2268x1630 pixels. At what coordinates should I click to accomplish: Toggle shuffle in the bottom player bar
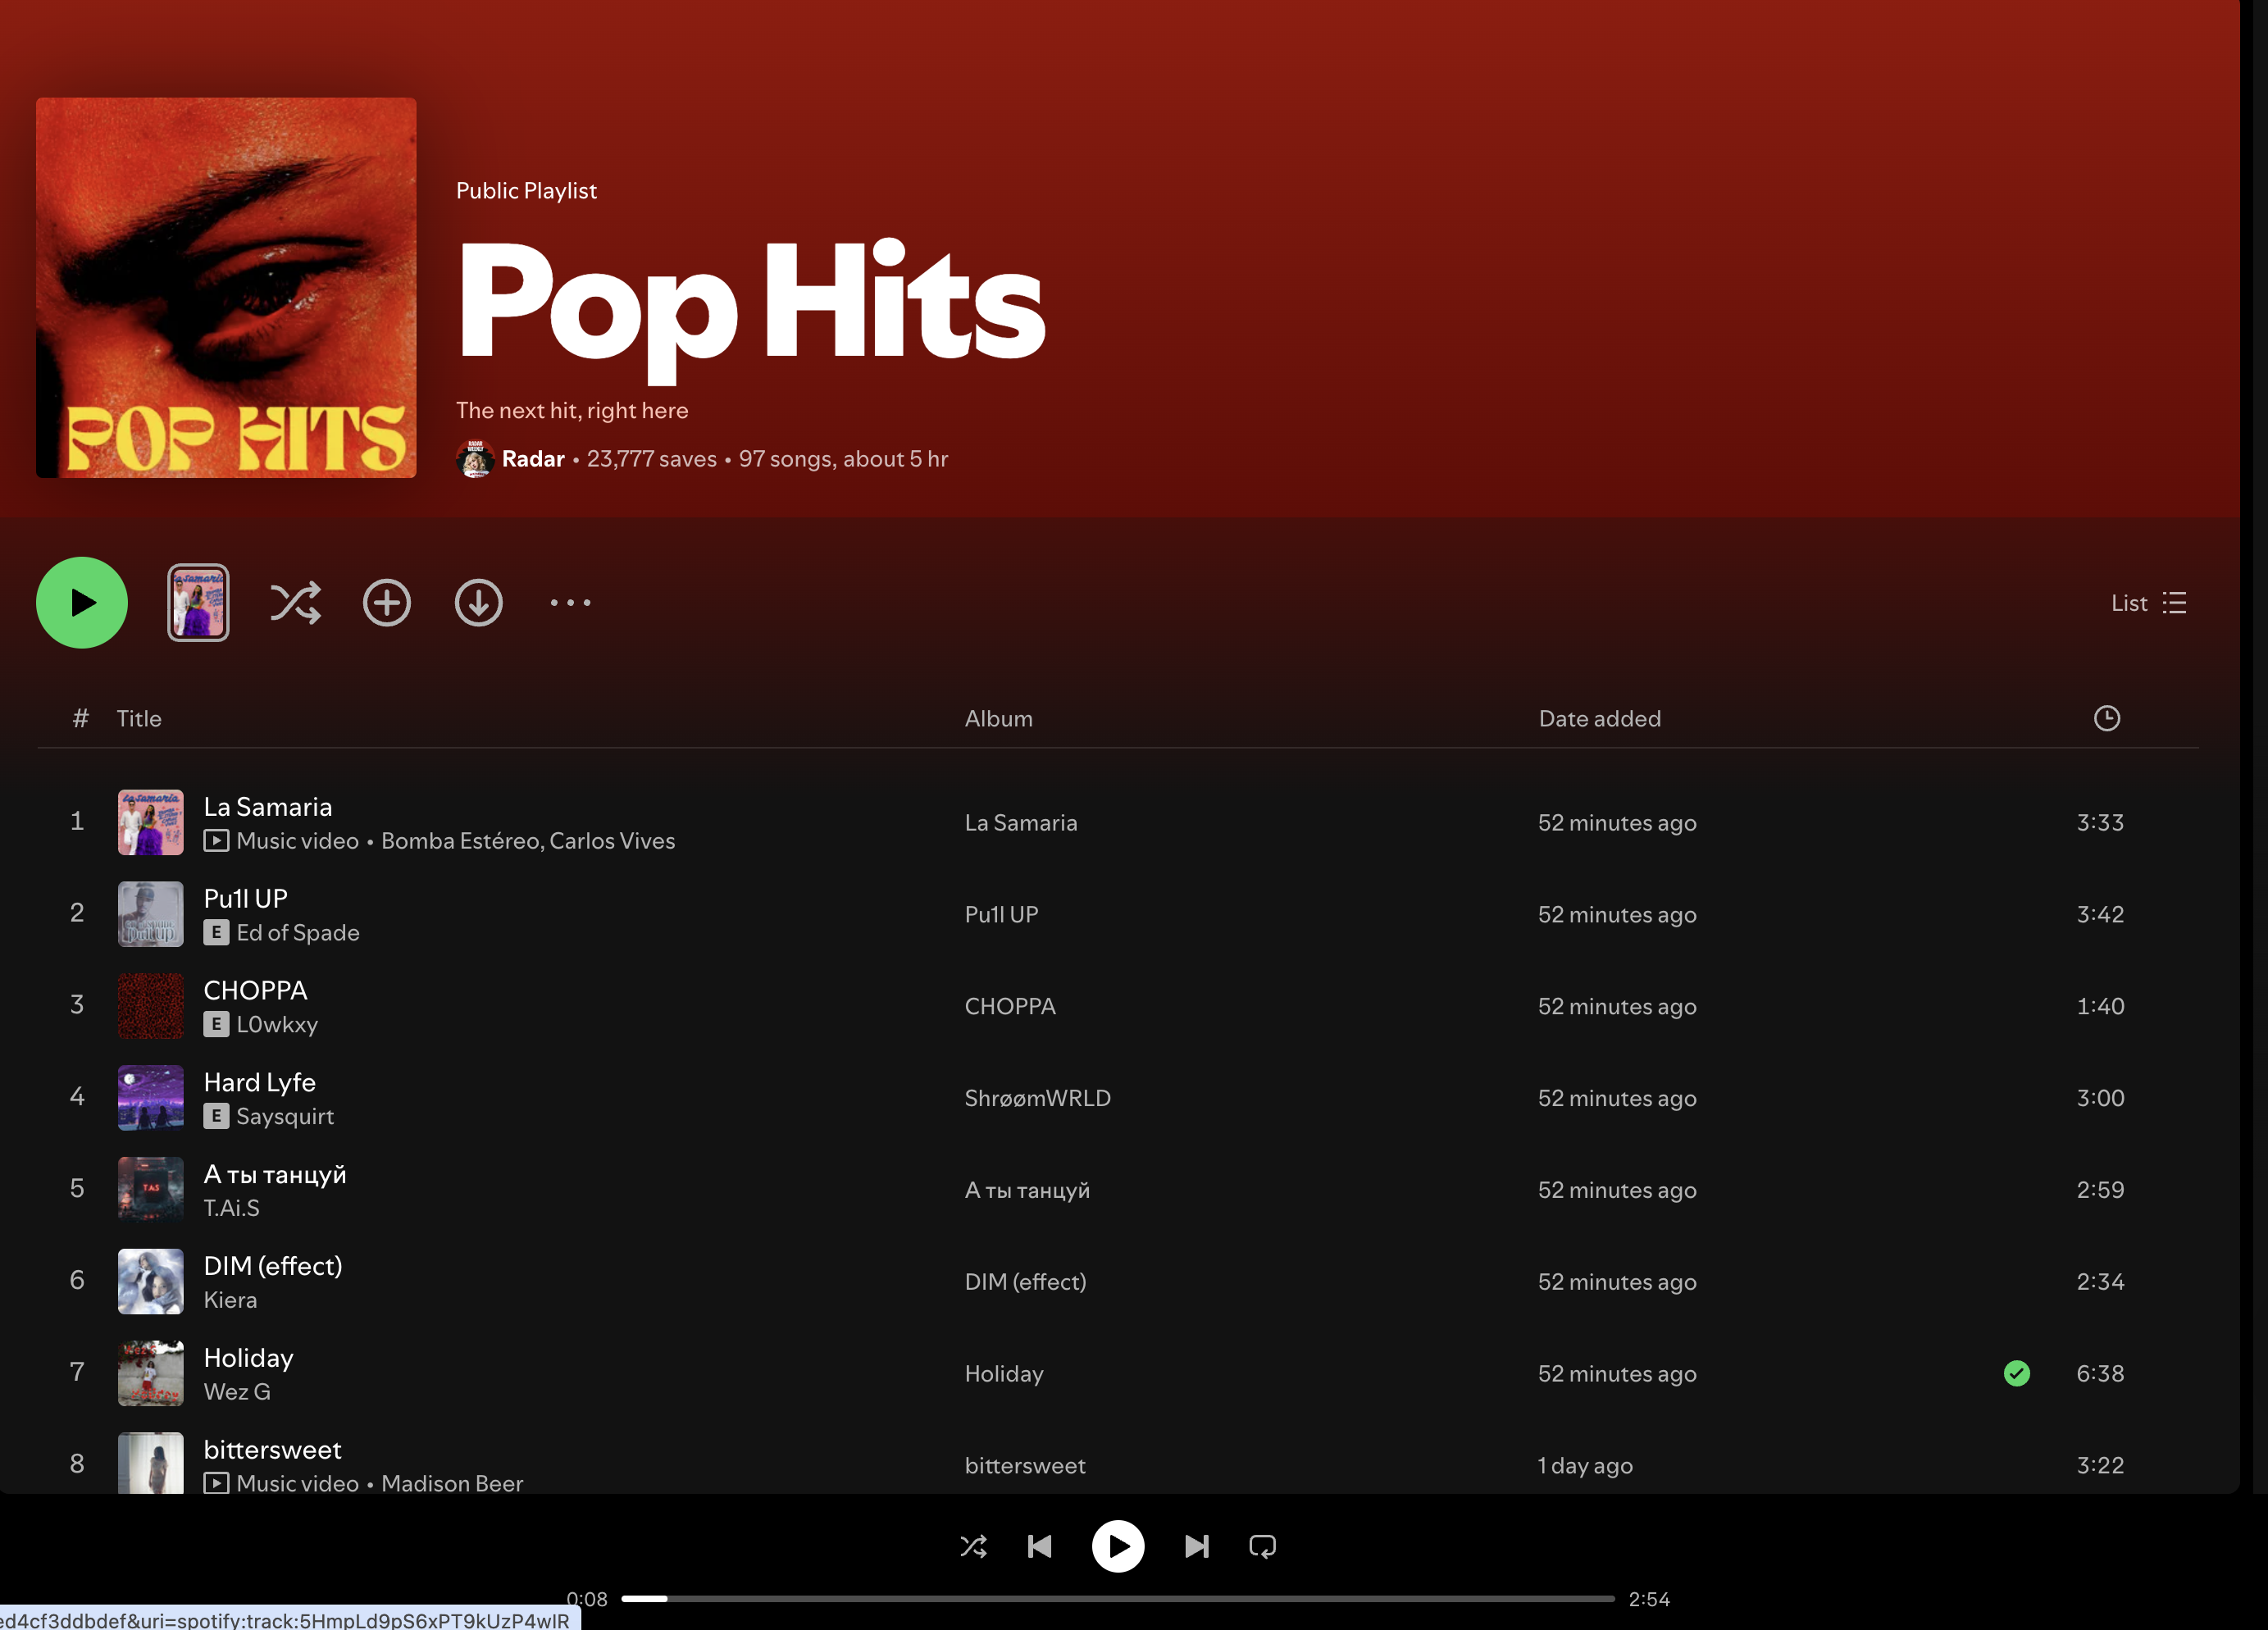[x=974, y=1547]
